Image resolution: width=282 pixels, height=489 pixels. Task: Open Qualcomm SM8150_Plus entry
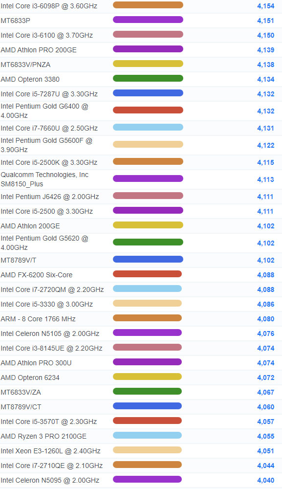[x=44, y=179]
